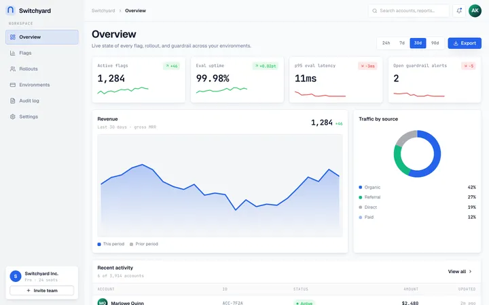Click the Active flags value 1,284
Screen dimensions: 489x305
111,79
